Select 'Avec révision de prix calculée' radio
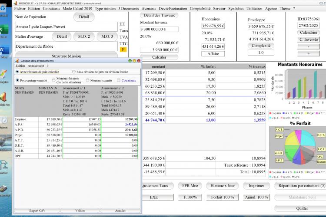 pyautogui.click(x=17, y=72)
